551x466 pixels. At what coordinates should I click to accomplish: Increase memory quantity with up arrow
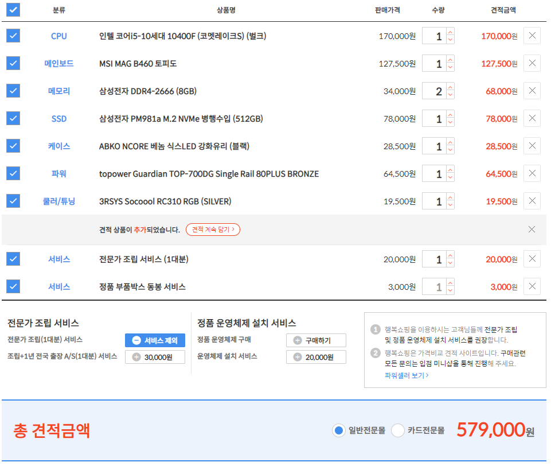click(x=450, y=87)
